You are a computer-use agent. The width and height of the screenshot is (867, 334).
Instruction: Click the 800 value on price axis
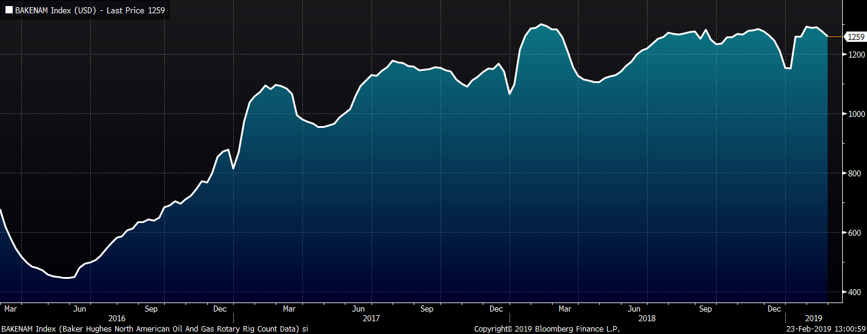[853, 173]
